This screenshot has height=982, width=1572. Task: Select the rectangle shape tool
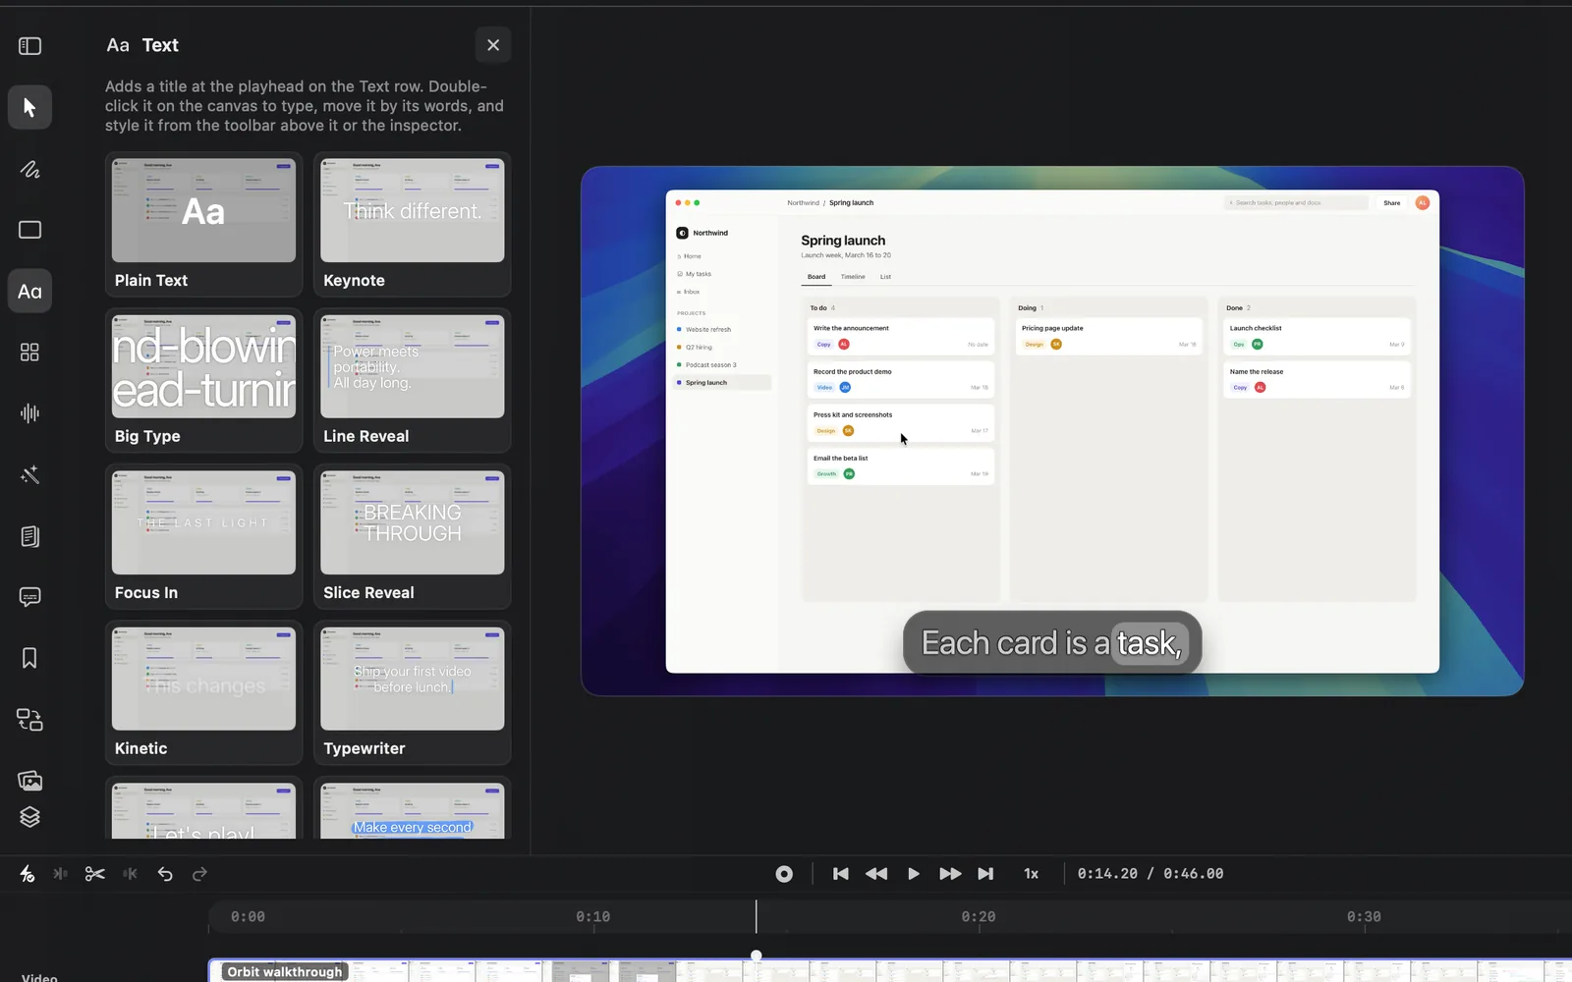(x=29, y=230)
